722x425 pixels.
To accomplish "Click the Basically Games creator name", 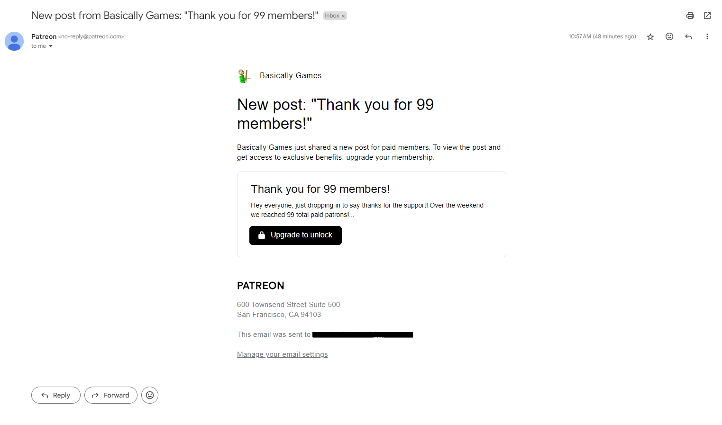I will point(290,76).
